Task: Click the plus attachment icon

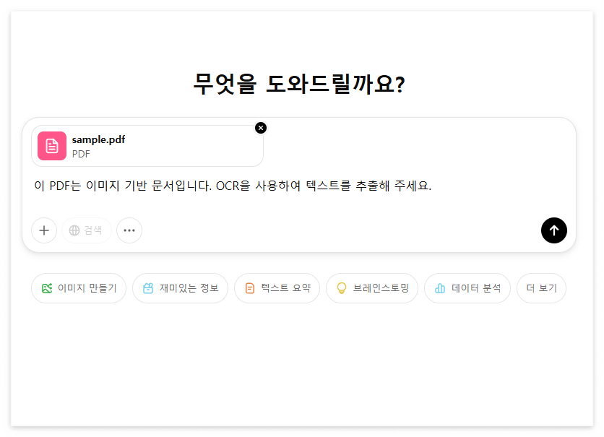Action: pos(44,230)
